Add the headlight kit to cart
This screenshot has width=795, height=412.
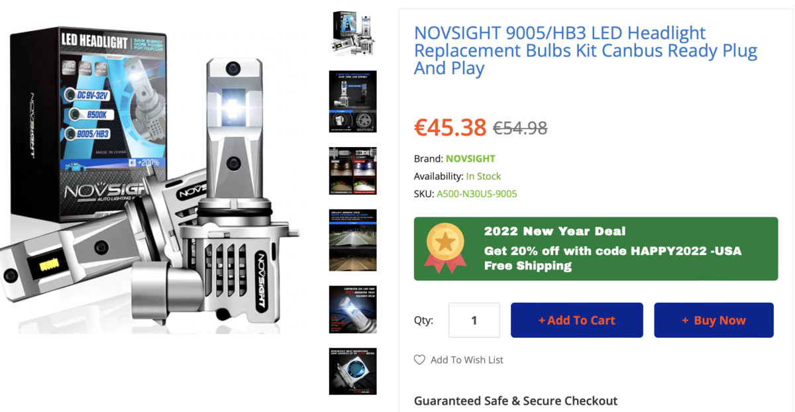[577, 321]
